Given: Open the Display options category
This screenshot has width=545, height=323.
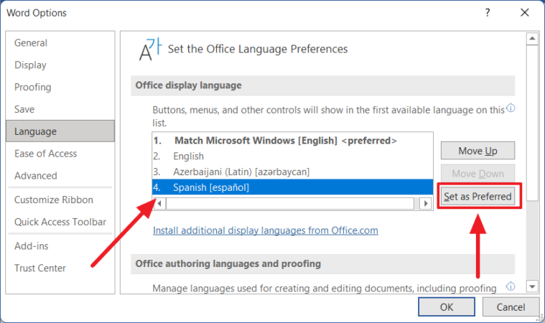Looking at the screenshot, I should pos(60,65).
